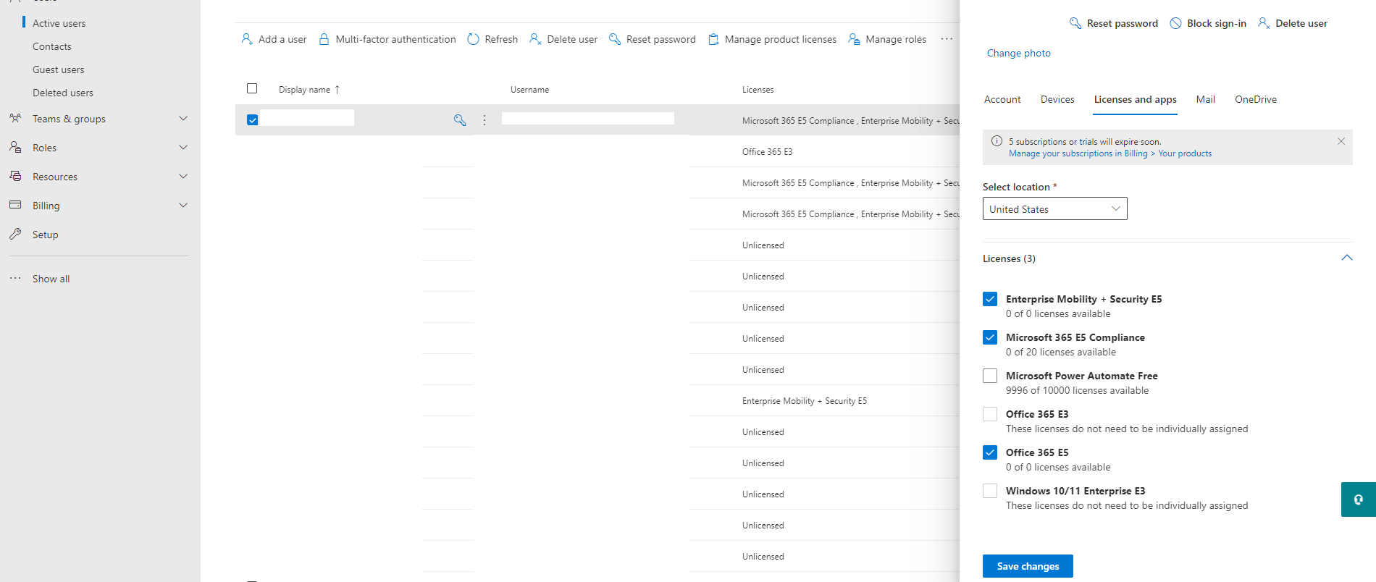Click Username column header
Image resolution: width=1376 pixels, height=582 pixels.
[529, 90]
